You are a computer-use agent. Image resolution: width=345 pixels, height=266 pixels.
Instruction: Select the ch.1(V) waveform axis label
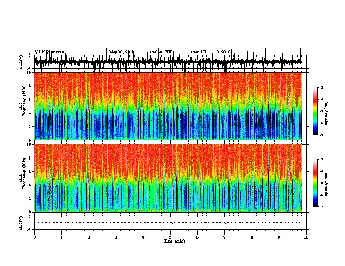click(x=21, y=62)
